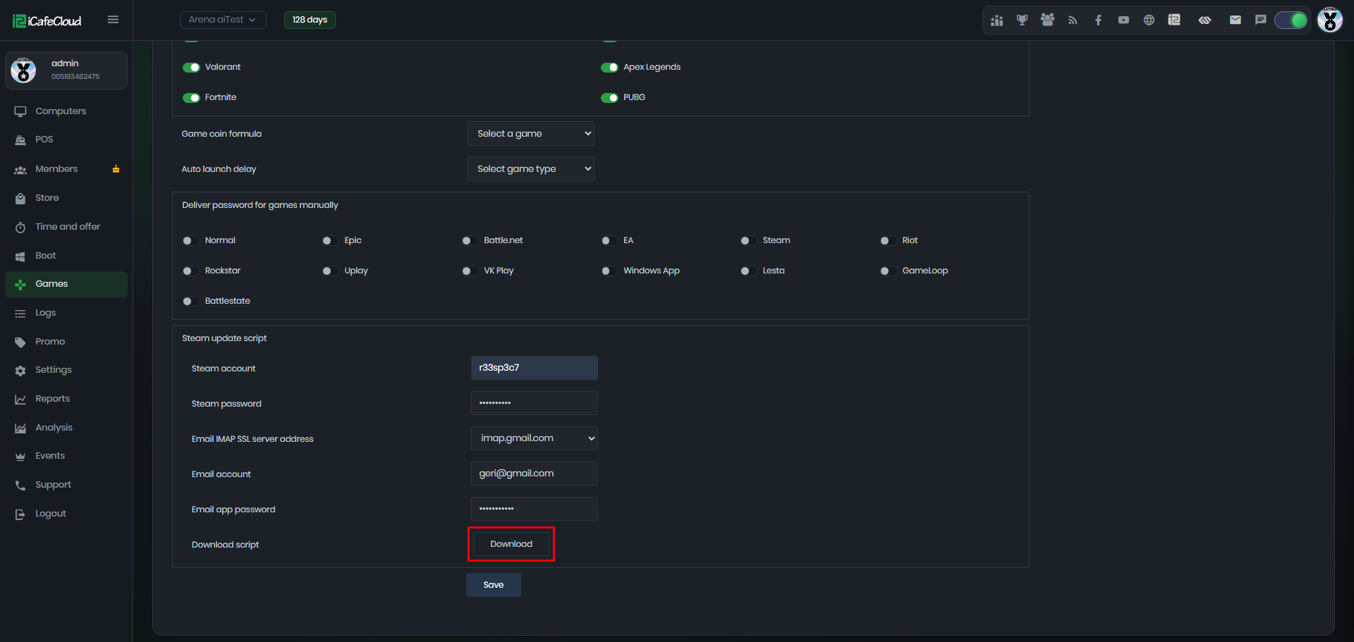
Task: Click the 128 days license badge
Action: point(310,20)
